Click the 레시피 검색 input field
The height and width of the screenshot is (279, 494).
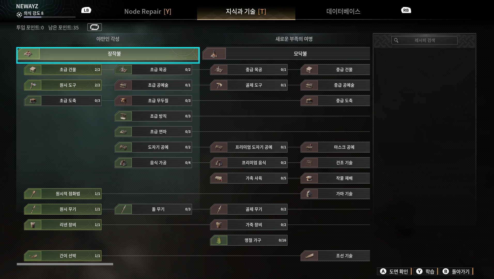[x=424, y=40]
